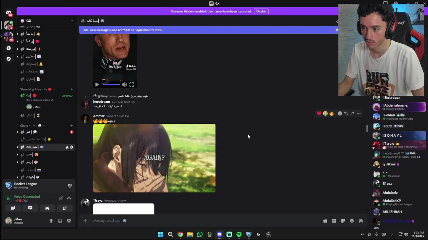Collapse Chats category

pos(32,126)
